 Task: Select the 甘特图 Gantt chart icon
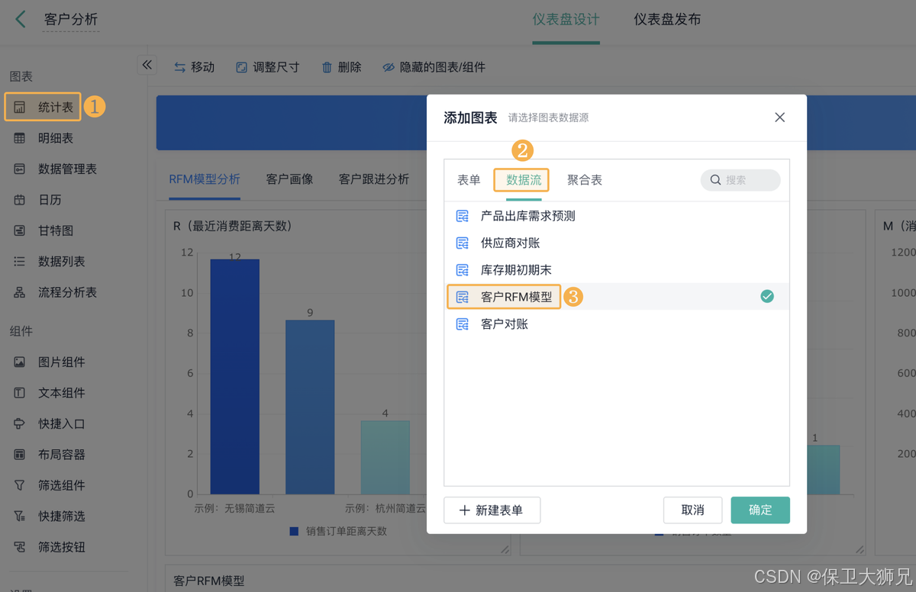click(x=20, y=230)
